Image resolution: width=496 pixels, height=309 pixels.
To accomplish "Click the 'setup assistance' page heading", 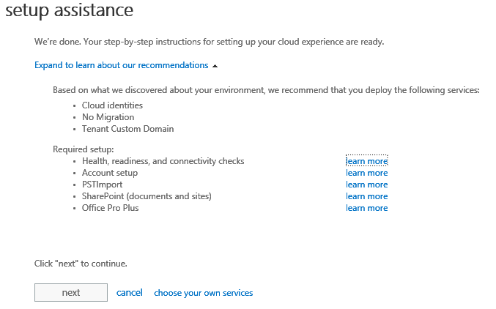I will [x=70, y=11].
